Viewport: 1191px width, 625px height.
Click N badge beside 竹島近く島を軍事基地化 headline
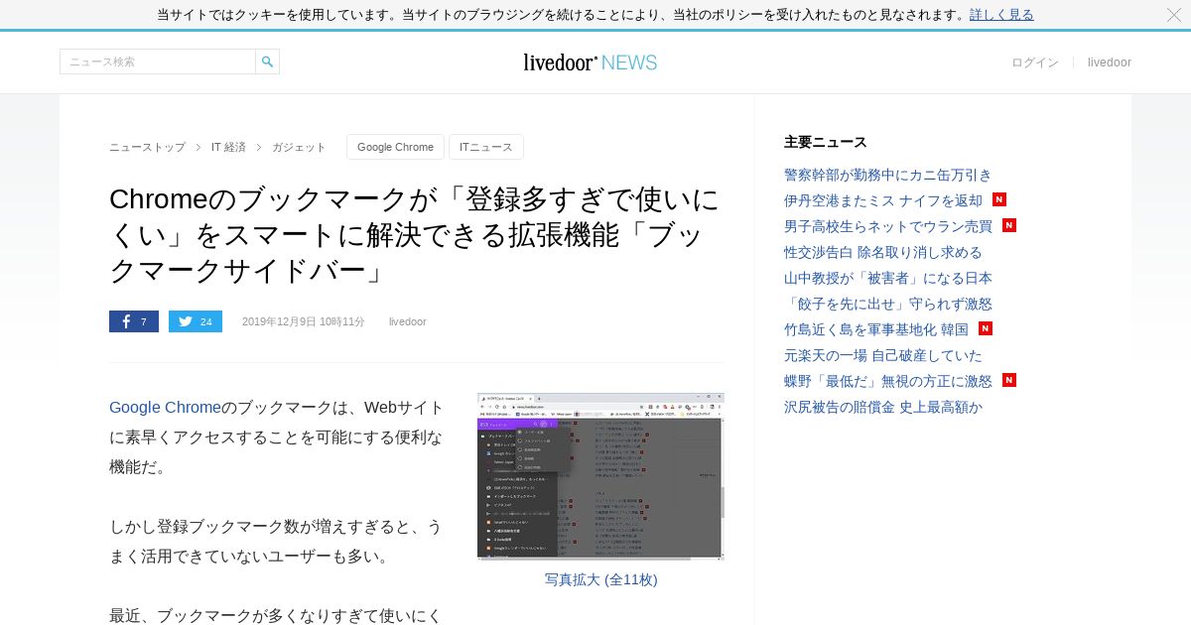[x=986, y=328]
